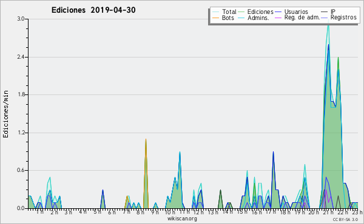Click the 'Reg. de adm.' legend entry
The height and width of the screenshot is (224, 364).
298,18
